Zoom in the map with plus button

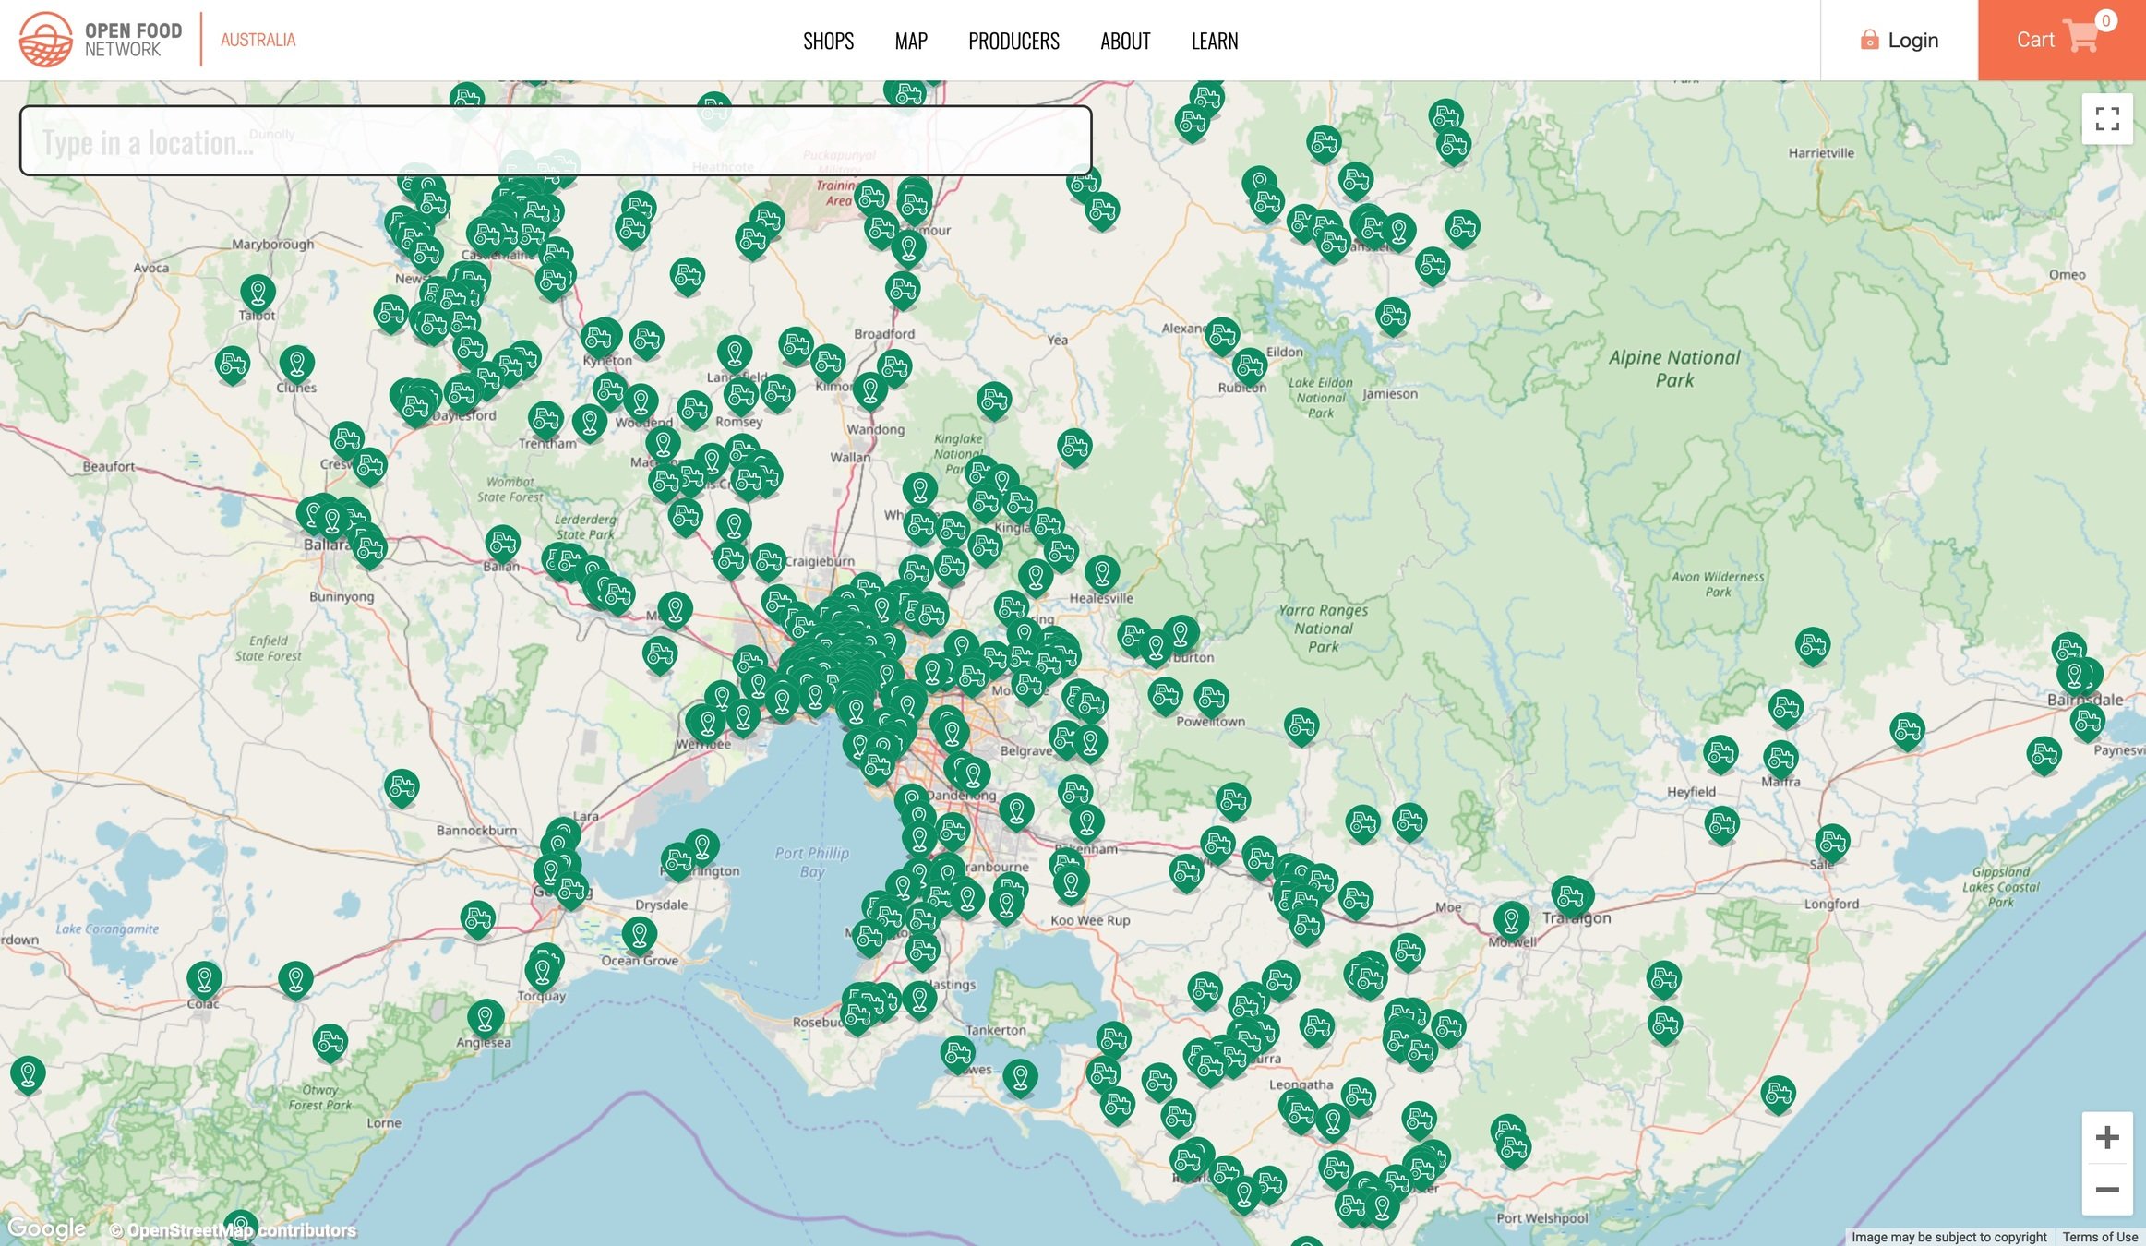click(2106, 1137)
